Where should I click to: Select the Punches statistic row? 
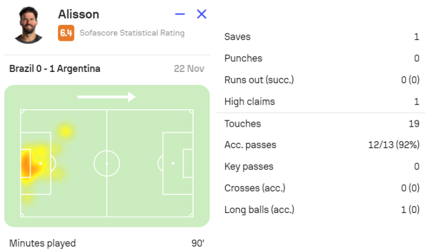point(322,58)
